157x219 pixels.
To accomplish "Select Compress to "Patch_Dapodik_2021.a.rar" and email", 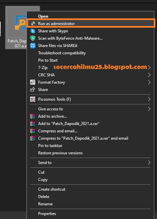I will pos(91,138).
